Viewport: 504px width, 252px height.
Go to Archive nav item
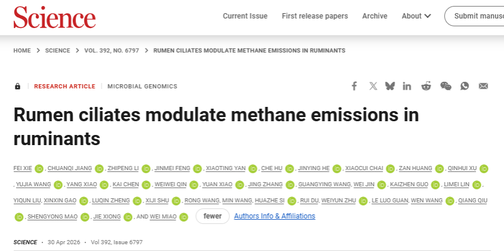(375, 16)
